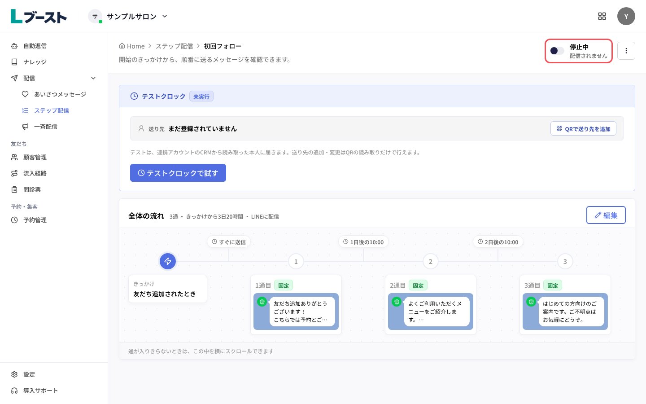Select step 1 timeline marker
Screen dimensions: 646x404
coord(296,261)
